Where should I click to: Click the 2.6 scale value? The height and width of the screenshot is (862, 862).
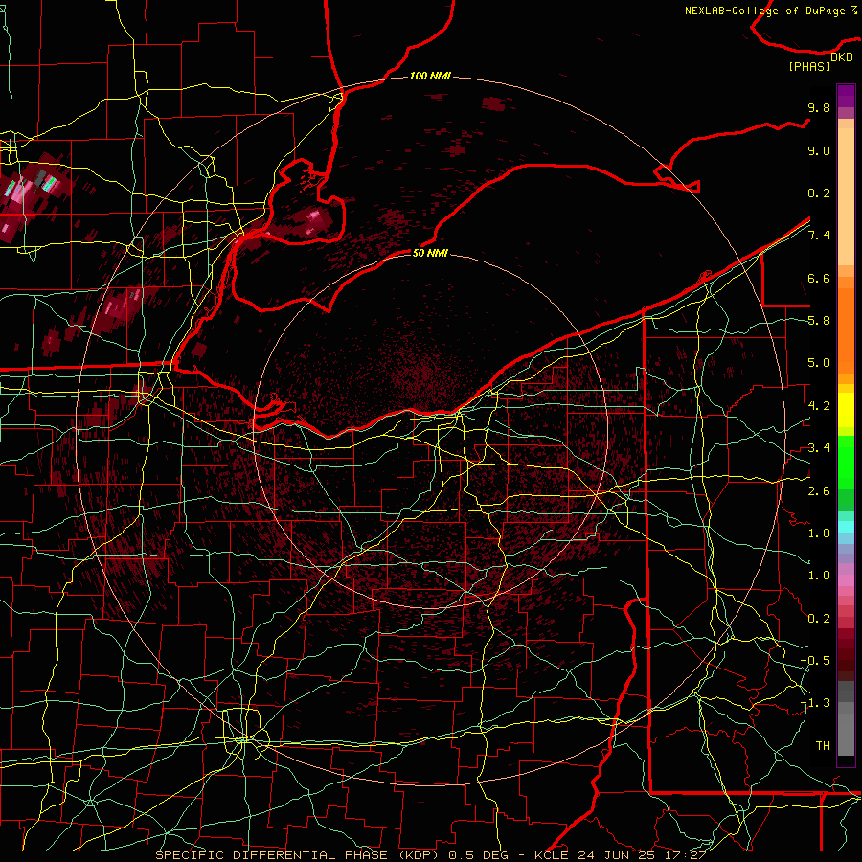[x=819, y=491]
